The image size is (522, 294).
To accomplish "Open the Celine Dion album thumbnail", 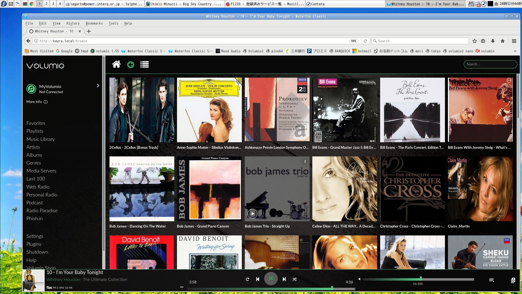I will 344,189.
